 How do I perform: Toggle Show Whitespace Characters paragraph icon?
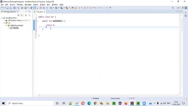(x=47, y=8)
